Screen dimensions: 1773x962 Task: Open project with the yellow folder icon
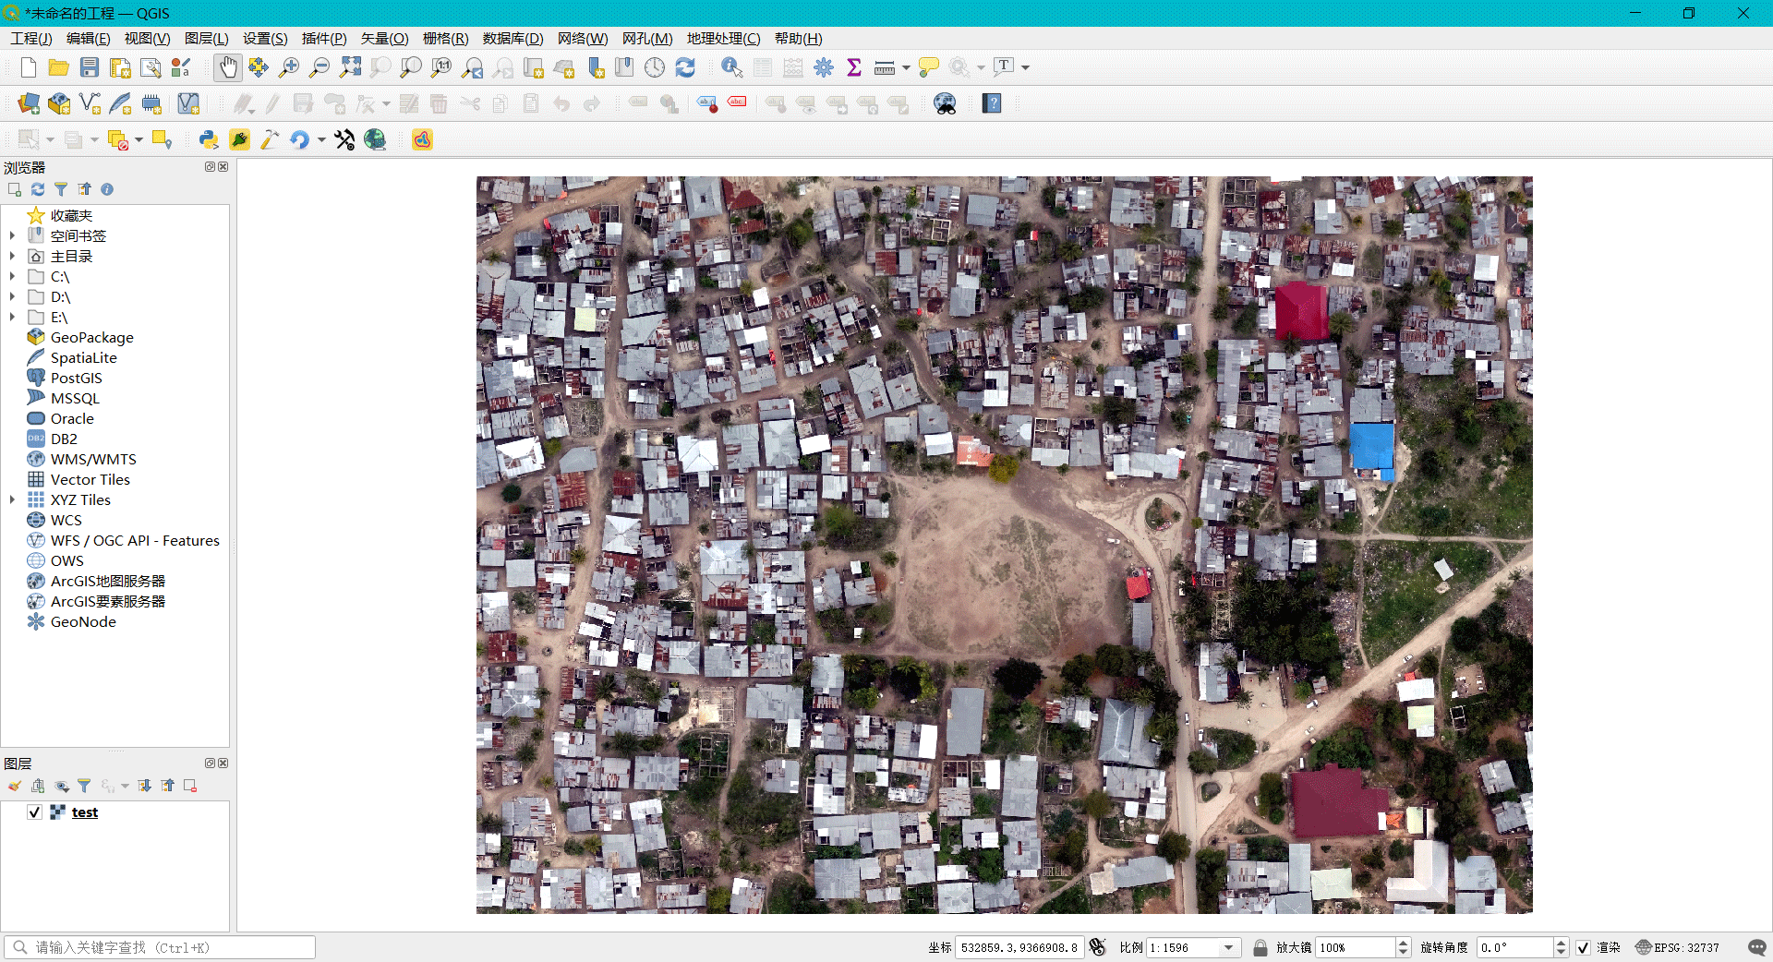click(x=58, y=67)
